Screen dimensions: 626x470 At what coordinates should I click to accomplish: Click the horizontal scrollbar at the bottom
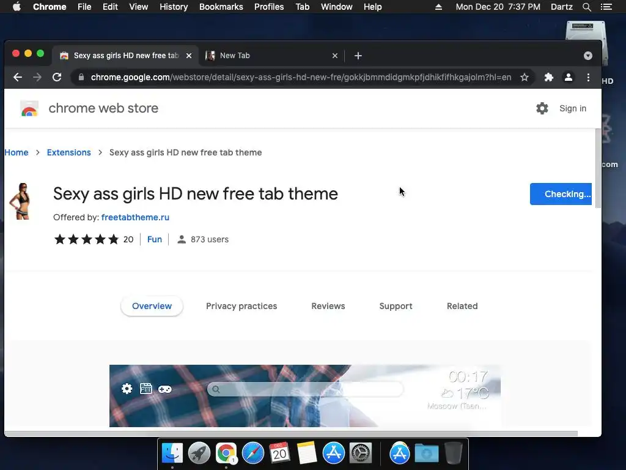[291, 434]
